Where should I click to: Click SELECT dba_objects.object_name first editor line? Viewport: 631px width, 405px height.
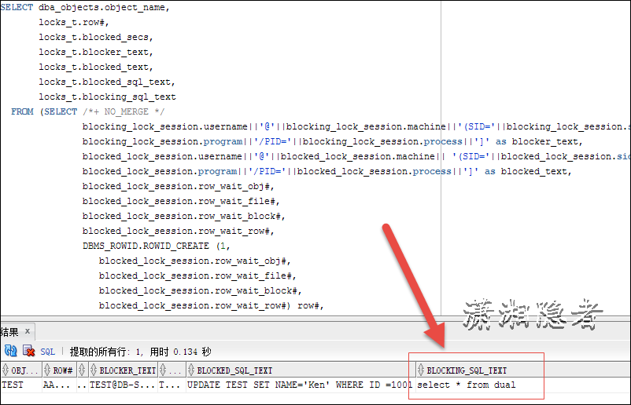tap(85, 7)
